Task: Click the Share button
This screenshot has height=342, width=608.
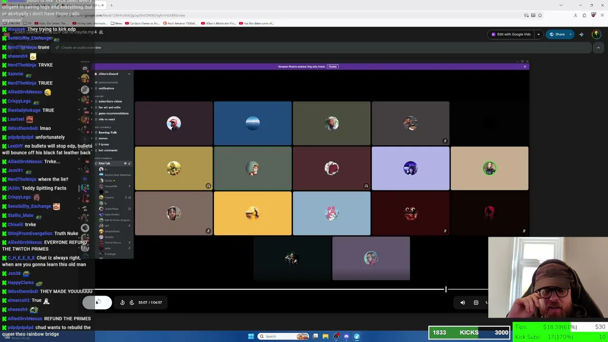Action: [x=557, y=34]
